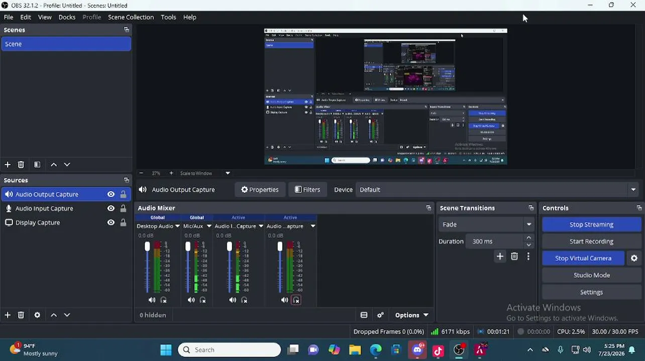Move the selected source up
This screenshot has height=361, width=645.
(54, 315)
